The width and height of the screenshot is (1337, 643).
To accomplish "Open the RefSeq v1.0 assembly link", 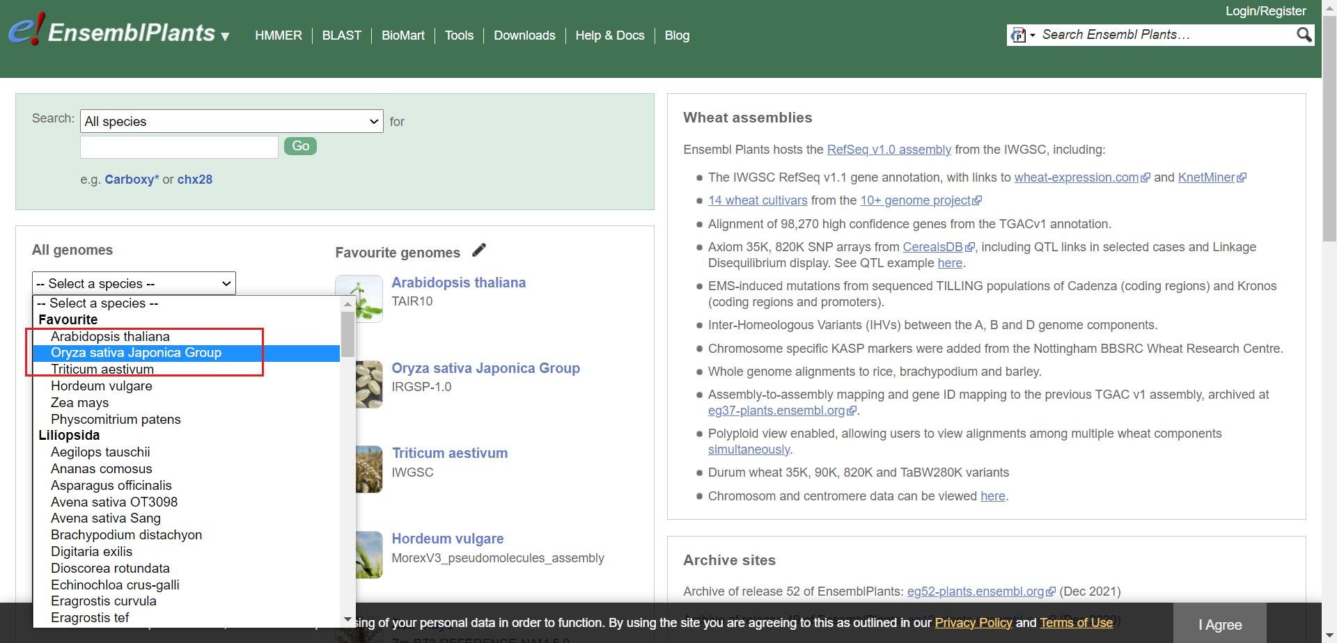I will pyautogui.click(x=889, y=150).
